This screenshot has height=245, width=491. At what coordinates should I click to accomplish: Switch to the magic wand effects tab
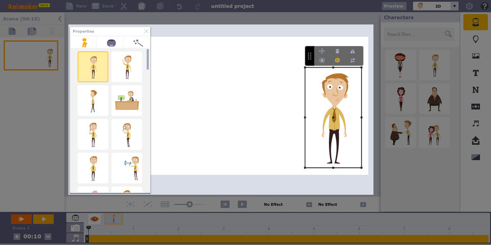(x=137, y=43)
